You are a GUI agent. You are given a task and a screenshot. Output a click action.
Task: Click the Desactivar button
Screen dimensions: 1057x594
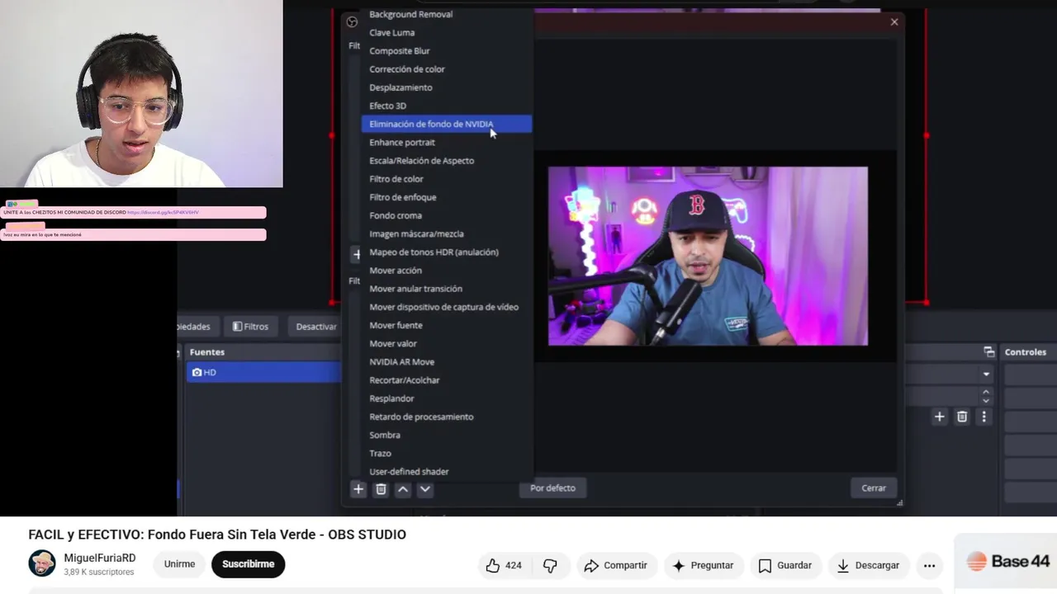pyautogui.click(x=315, y=327)
